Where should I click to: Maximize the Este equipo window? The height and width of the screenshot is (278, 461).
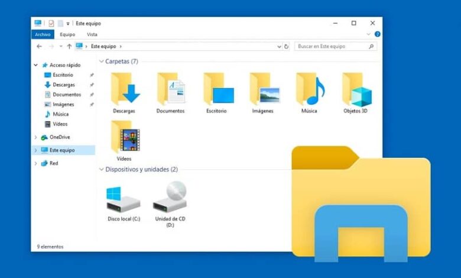(x=354, y=23)
